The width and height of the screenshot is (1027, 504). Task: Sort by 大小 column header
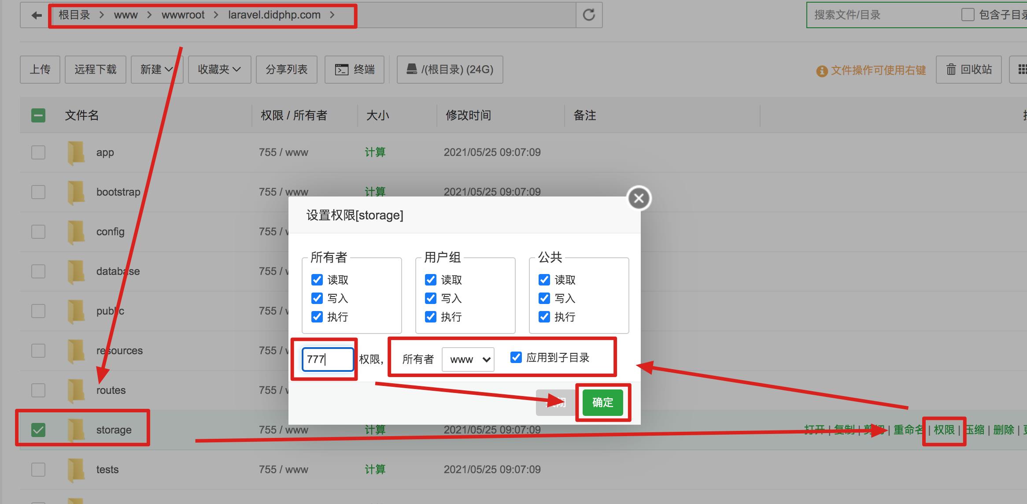(378, 115)
